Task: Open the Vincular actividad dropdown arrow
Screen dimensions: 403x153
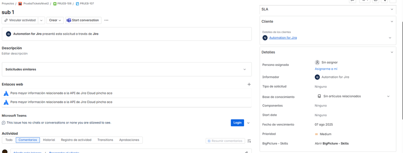Action: coord(42,20)
